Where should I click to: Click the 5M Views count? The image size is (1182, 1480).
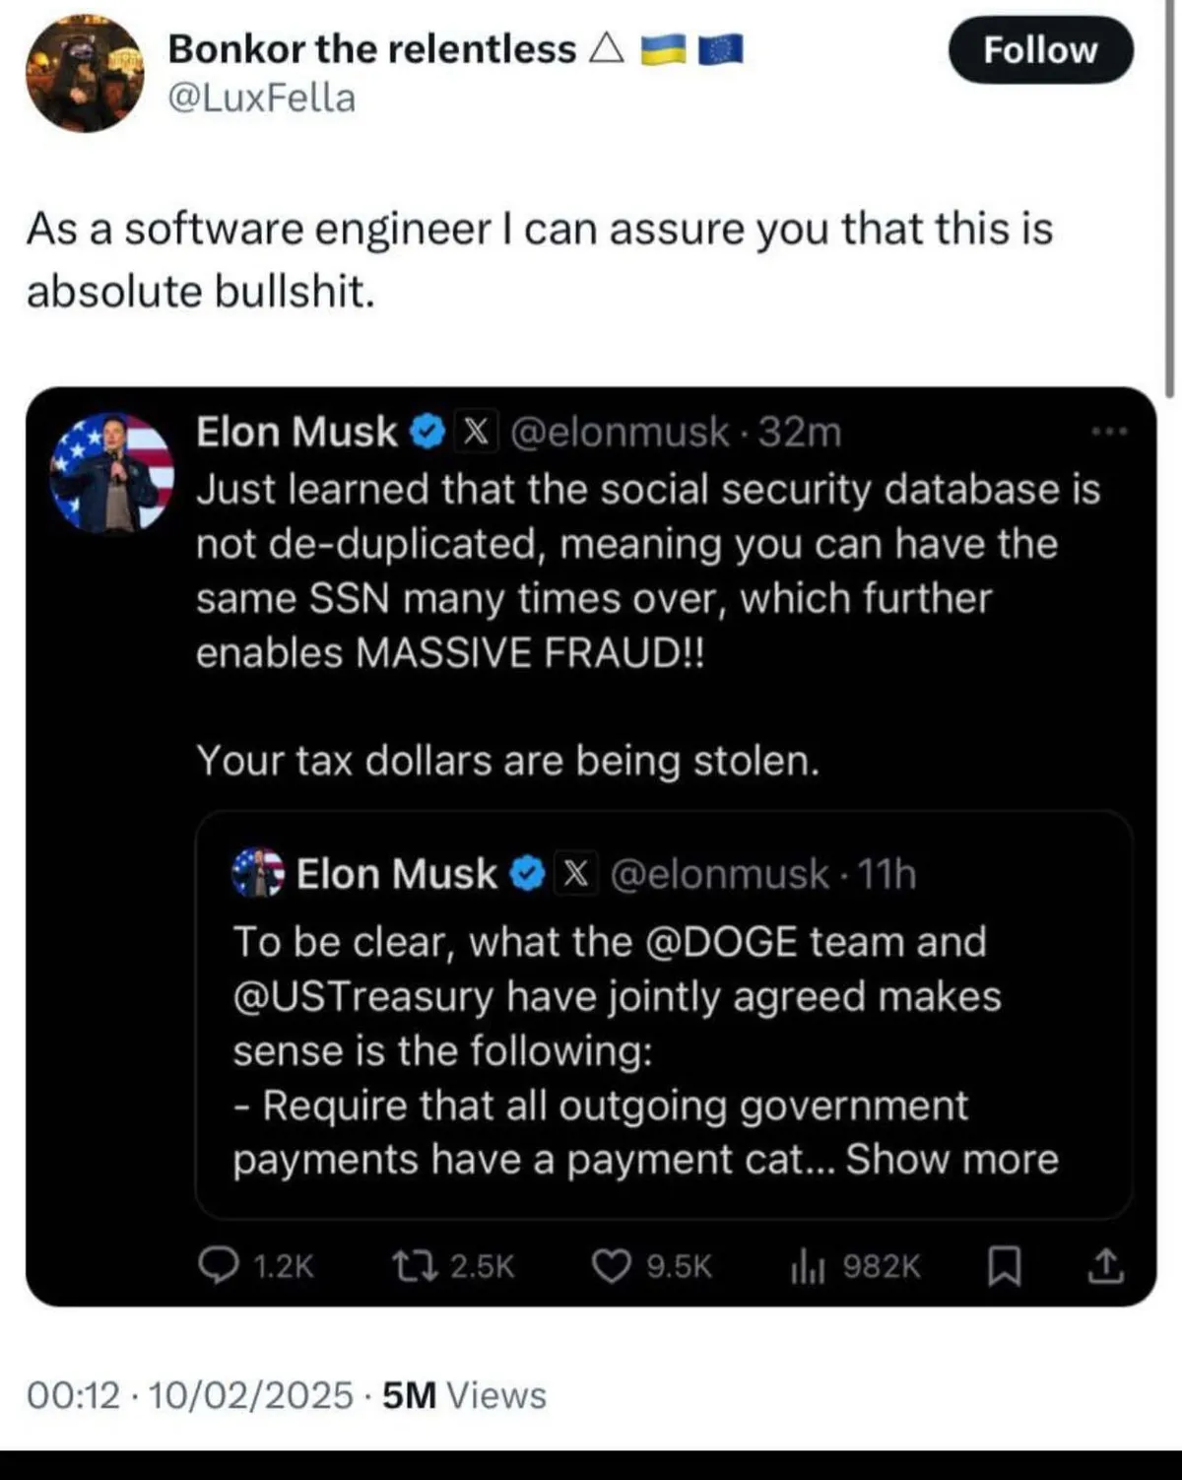click(x=464, y=1395)
